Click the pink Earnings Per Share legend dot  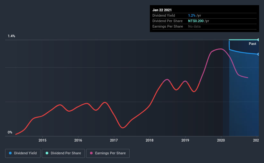91,153
